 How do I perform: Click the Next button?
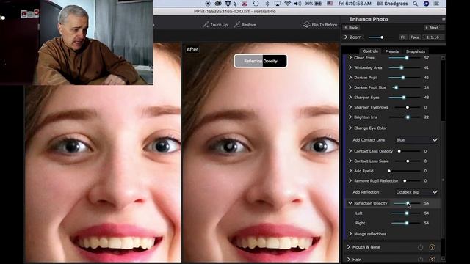pos(433,28)
